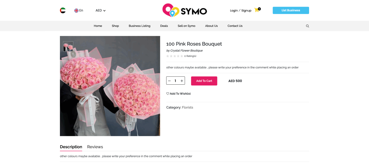Increase quantity with plus button
Viewport: 369px width, 164px height.
(182, 81)
